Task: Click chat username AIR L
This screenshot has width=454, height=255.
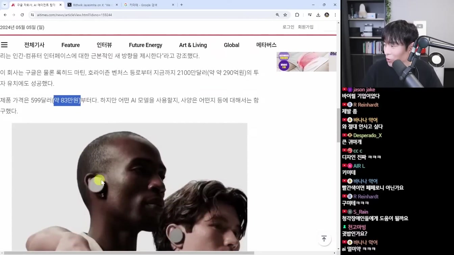Action: click(x=359, y=166)
